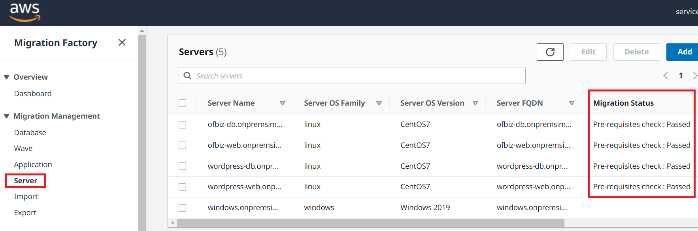Select the windows server checkbox
This screenshot has height=231, width=698.
(x=182, y=208)
